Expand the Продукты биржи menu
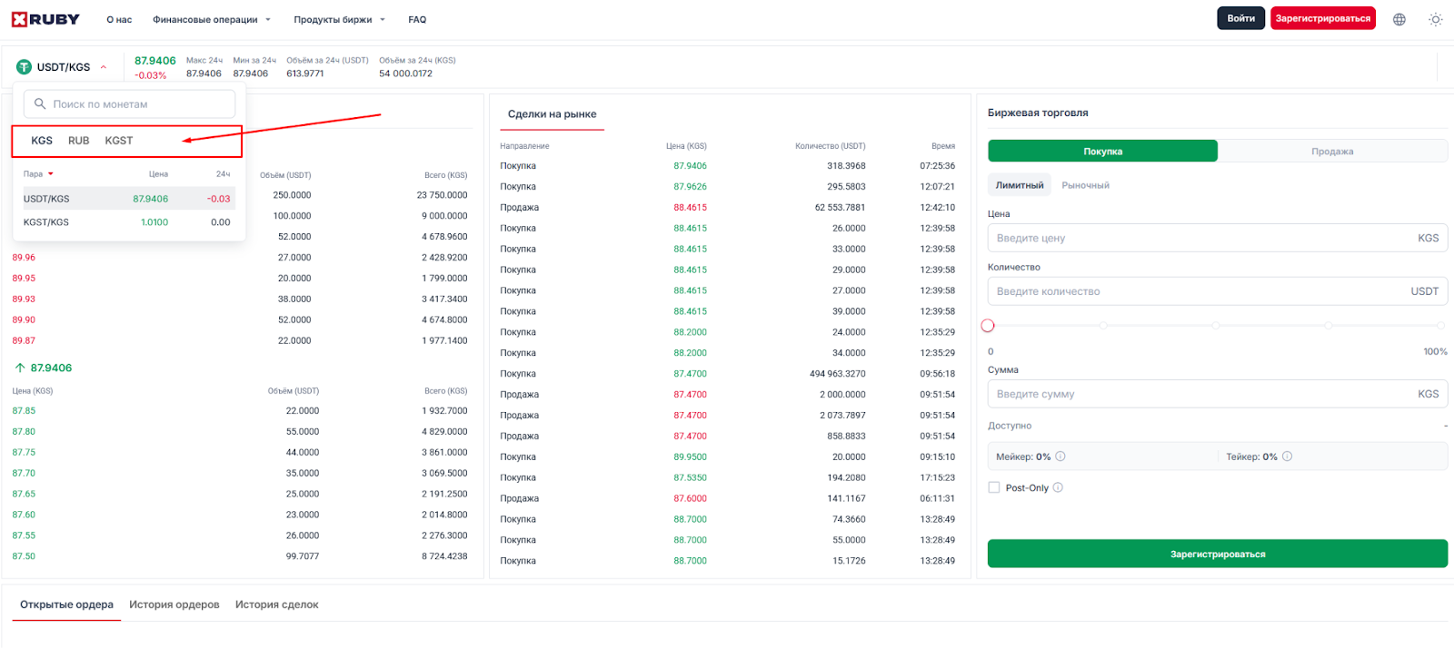 (x=339, y=19)
